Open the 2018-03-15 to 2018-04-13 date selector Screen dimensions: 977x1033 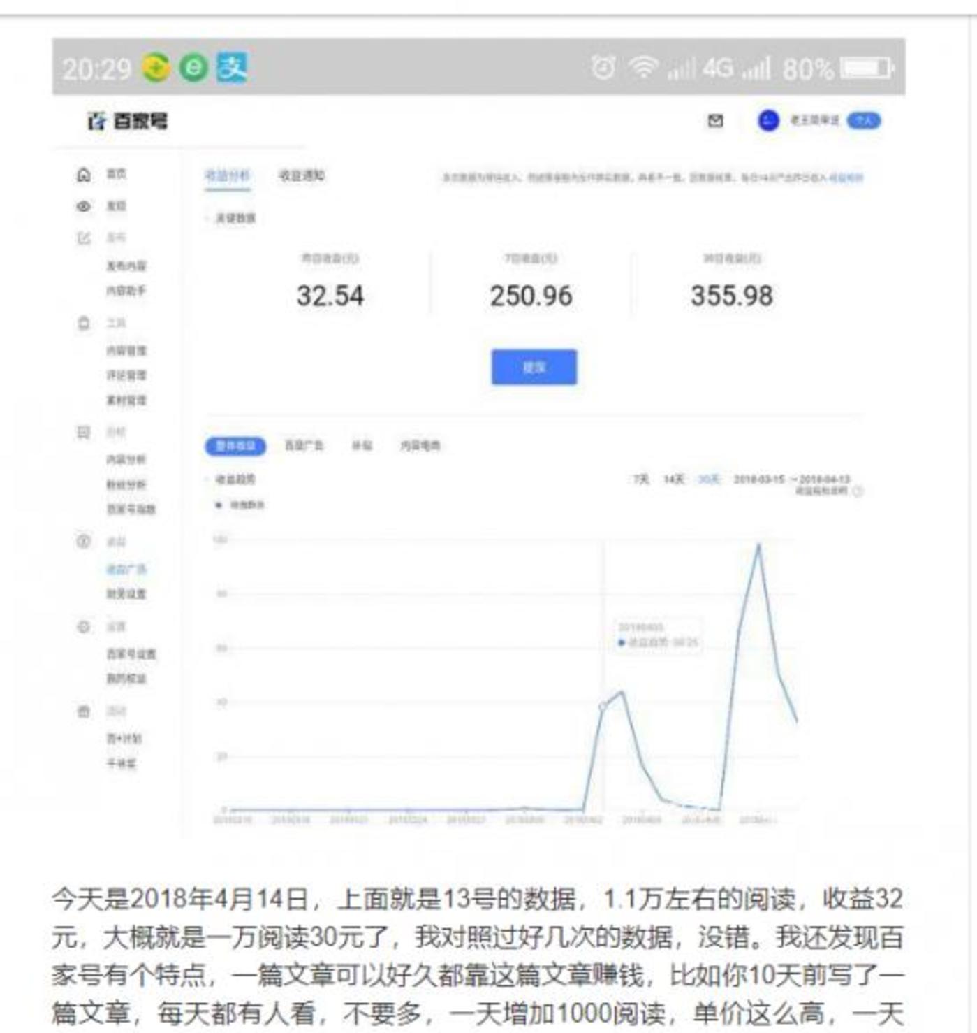point(790,478)
